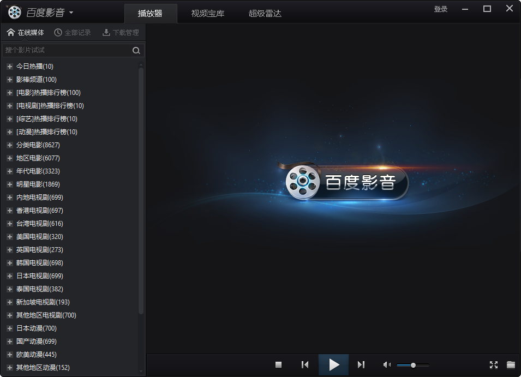Select the 美国电视剧(320) text row

click(x=40, y=236)
